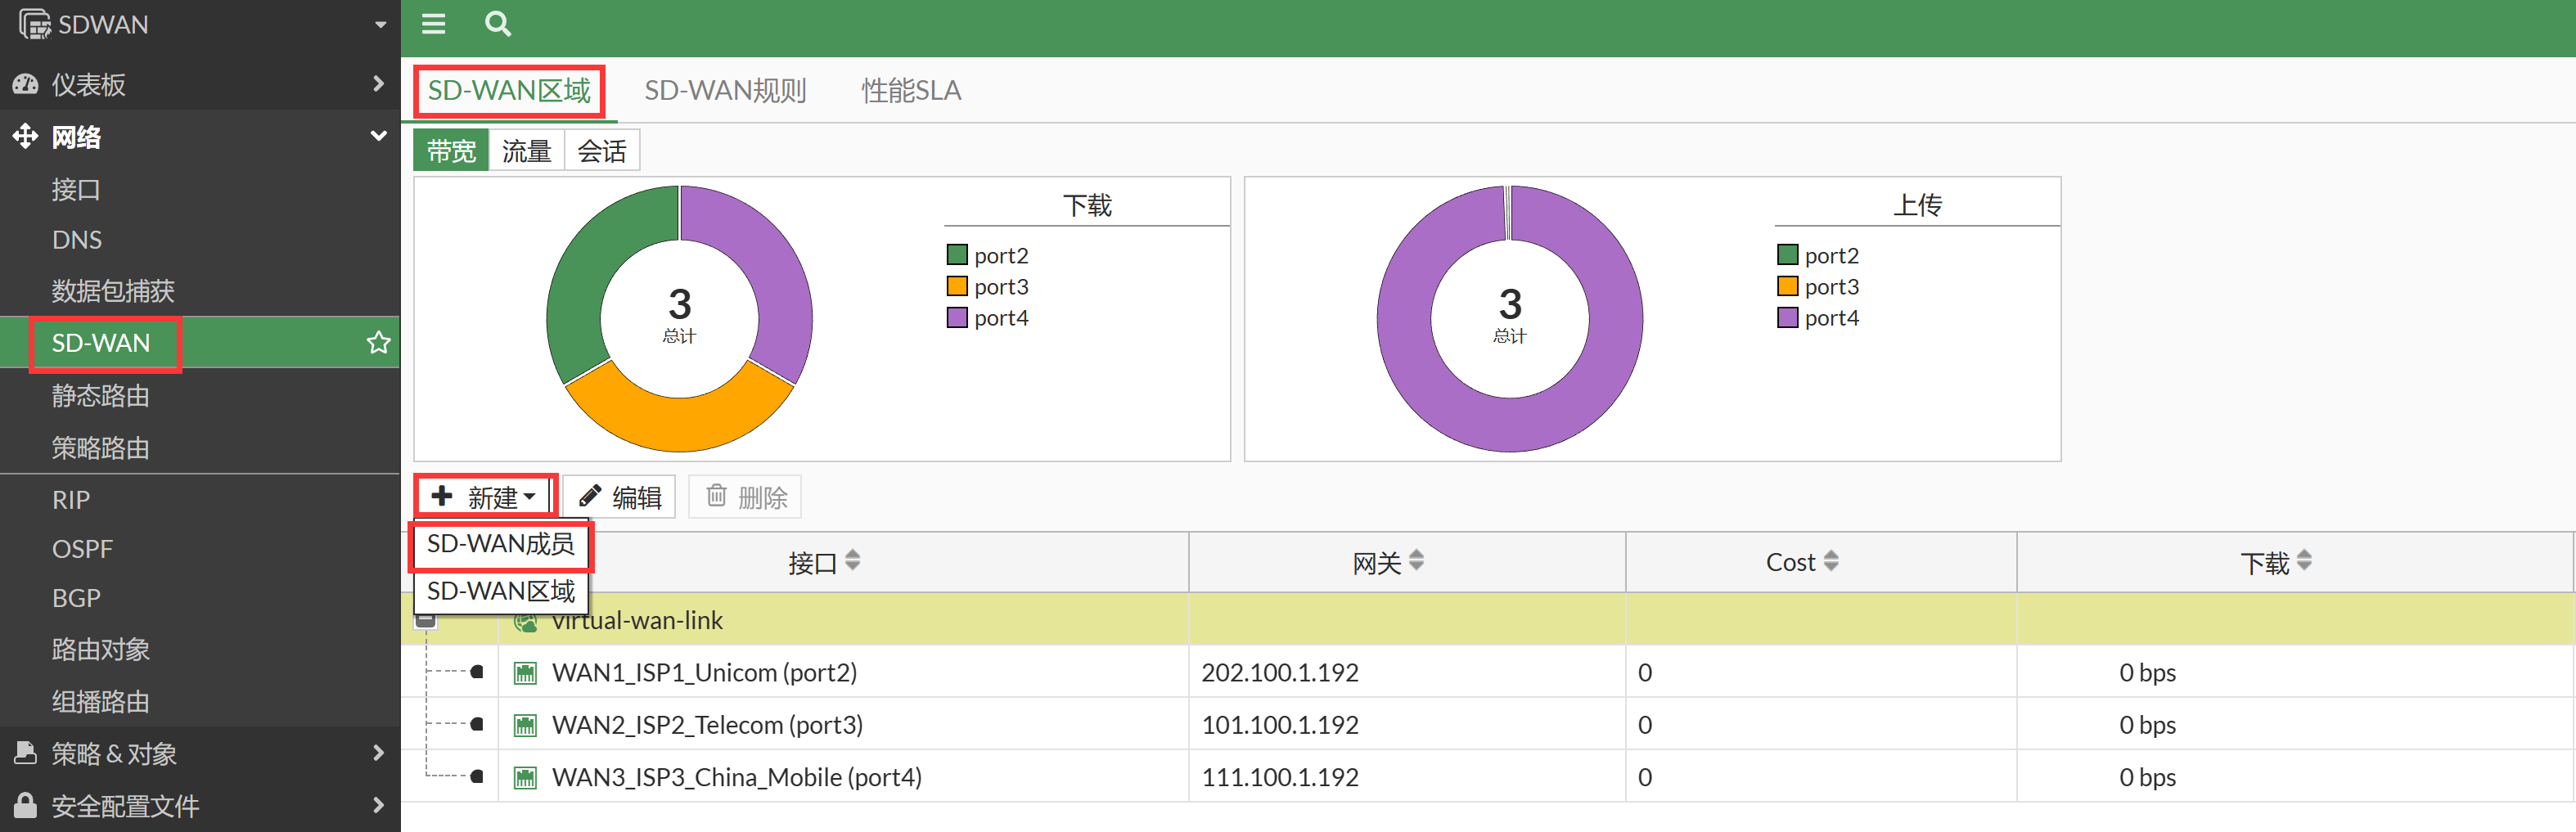Collapse the 网络 sidebar section

pos(378,136)
